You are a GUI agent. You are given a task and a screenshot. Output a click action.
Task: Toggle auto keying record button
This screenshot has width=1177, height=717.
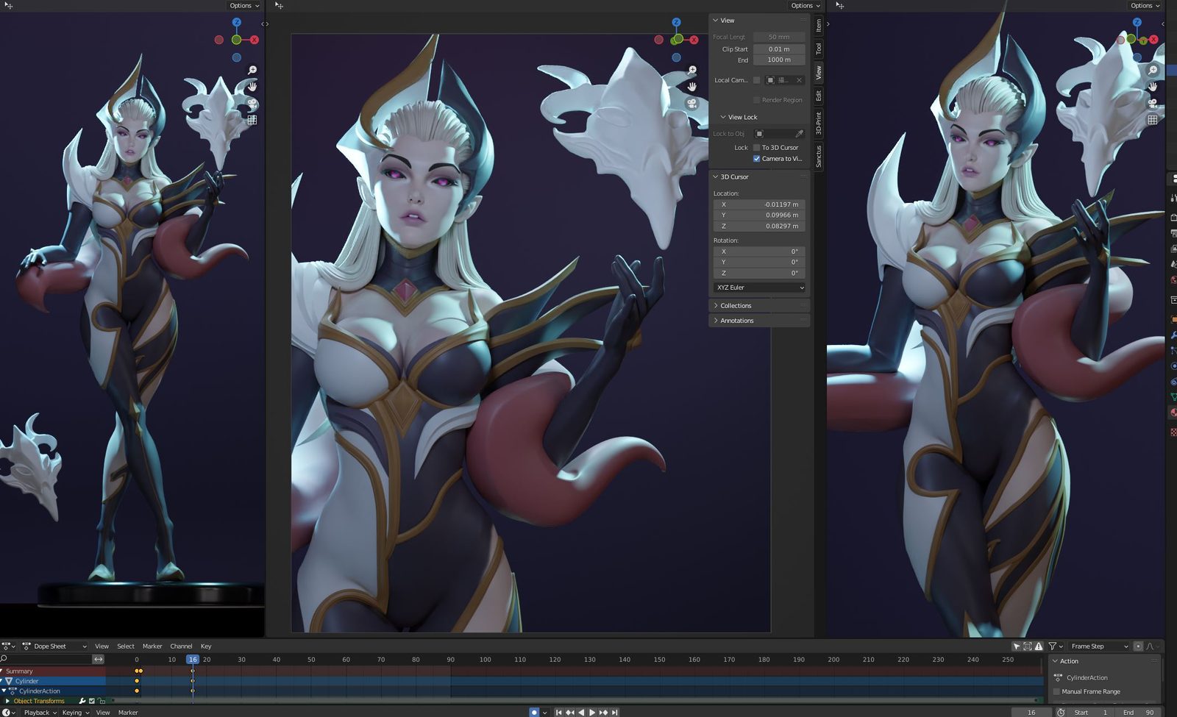tap(534, 713)
